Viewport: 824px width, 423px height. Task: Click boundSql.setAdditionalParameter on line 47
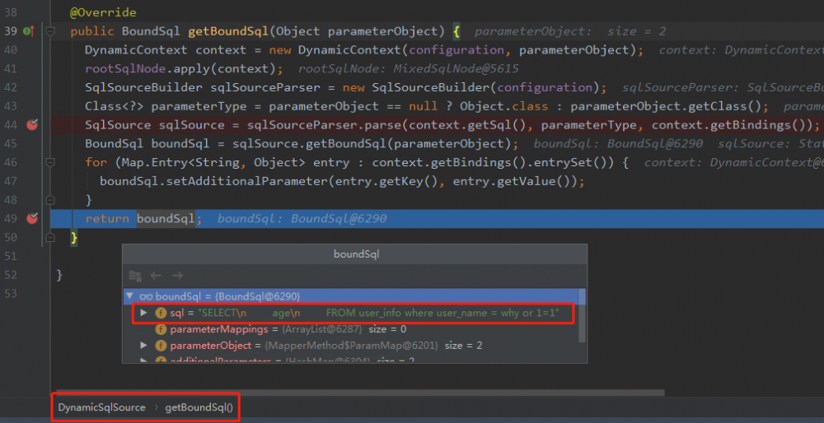213,182
